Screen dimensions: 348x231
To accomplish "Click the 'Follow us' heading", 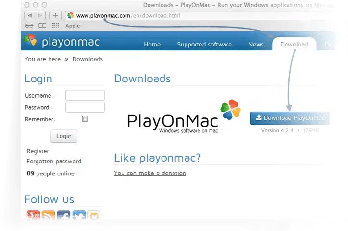I will coord(50,199).
